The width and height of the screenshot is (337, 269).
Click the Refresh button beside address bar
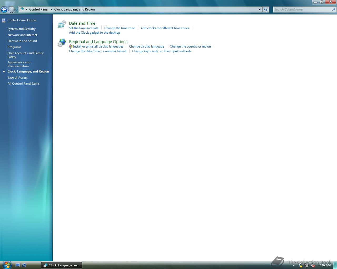point(266,9)
